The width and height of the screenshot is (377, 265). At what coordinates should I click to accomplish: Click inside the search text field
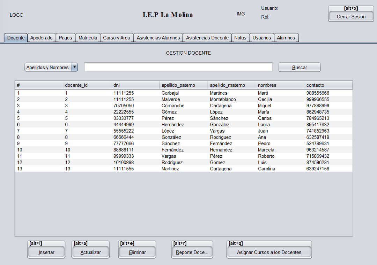tap(178, 67)
